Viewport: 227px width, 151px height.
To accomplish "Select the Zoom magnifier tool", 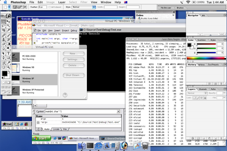I will 9,67.
